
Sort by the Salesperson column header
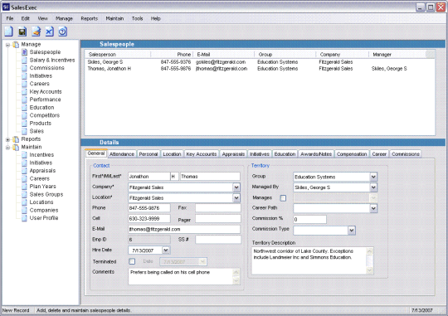118,54
